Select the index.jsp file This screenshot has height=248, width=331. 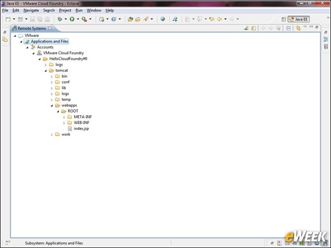click(81, 129)
